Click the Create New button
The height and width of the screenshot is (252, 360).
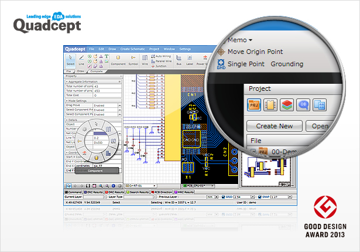click(275, 126)
